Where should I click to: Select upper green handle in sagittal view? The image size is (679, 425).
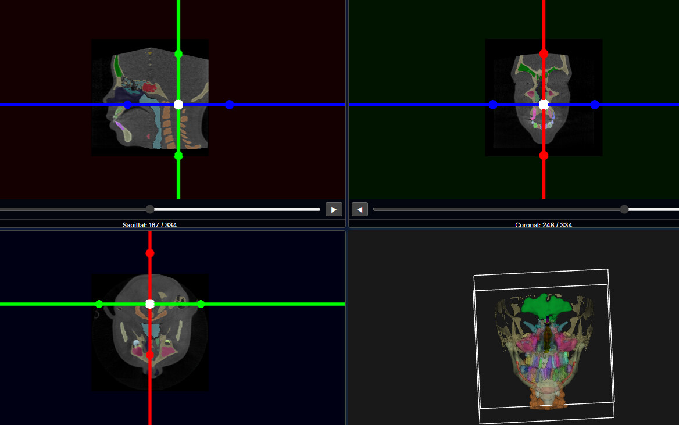tap(178, 54)
